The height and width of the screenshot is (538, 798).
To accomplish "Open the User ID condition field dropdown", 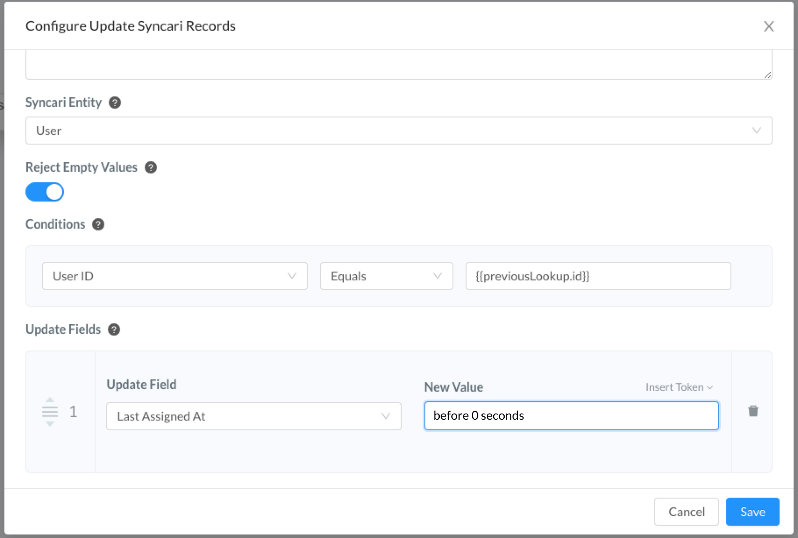I will click(x=175, y=276).
